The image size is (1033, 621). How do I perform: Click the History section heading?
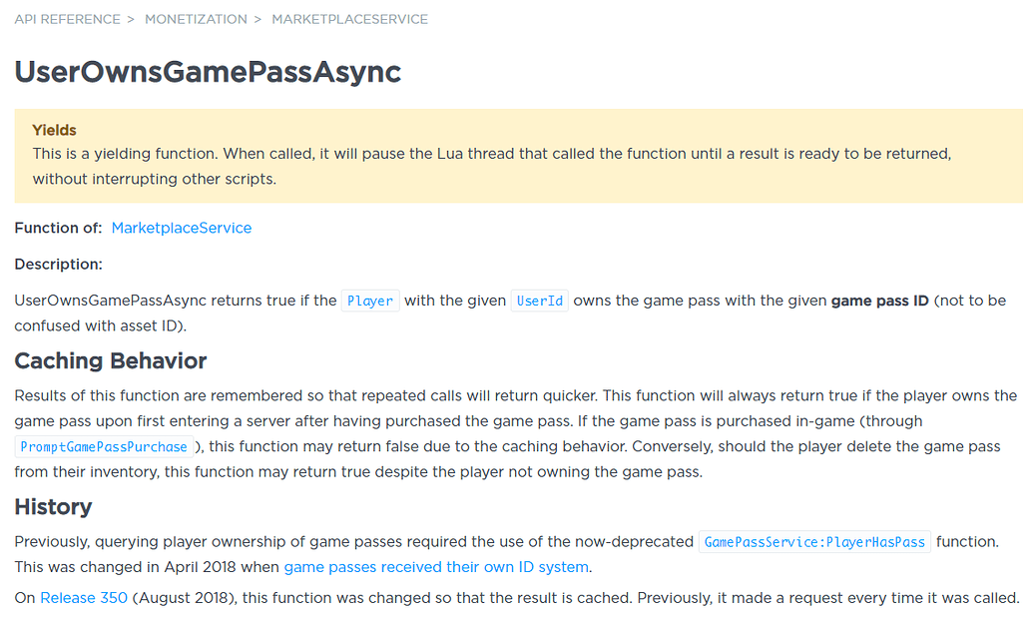(53, 507)
